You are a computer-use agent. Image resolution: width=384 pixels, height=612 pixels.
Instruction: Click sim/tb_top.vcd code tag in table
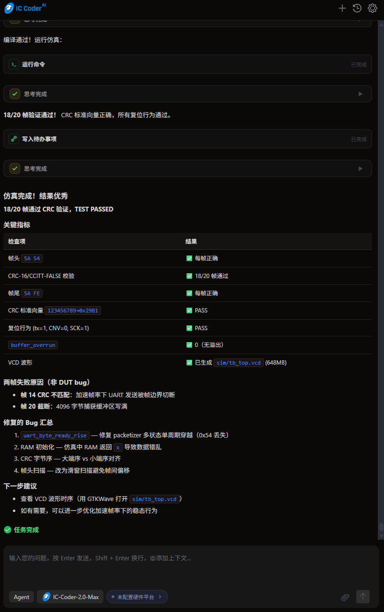pyautogui.click(x=238, y=363)
